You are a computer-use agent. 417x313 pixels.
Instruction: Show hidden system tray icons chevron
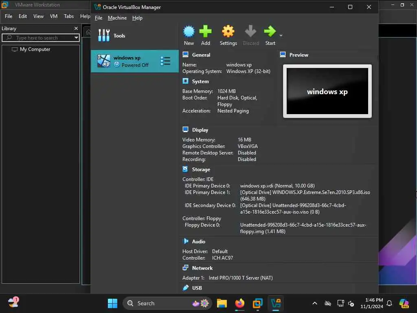[x=315, y=303]
